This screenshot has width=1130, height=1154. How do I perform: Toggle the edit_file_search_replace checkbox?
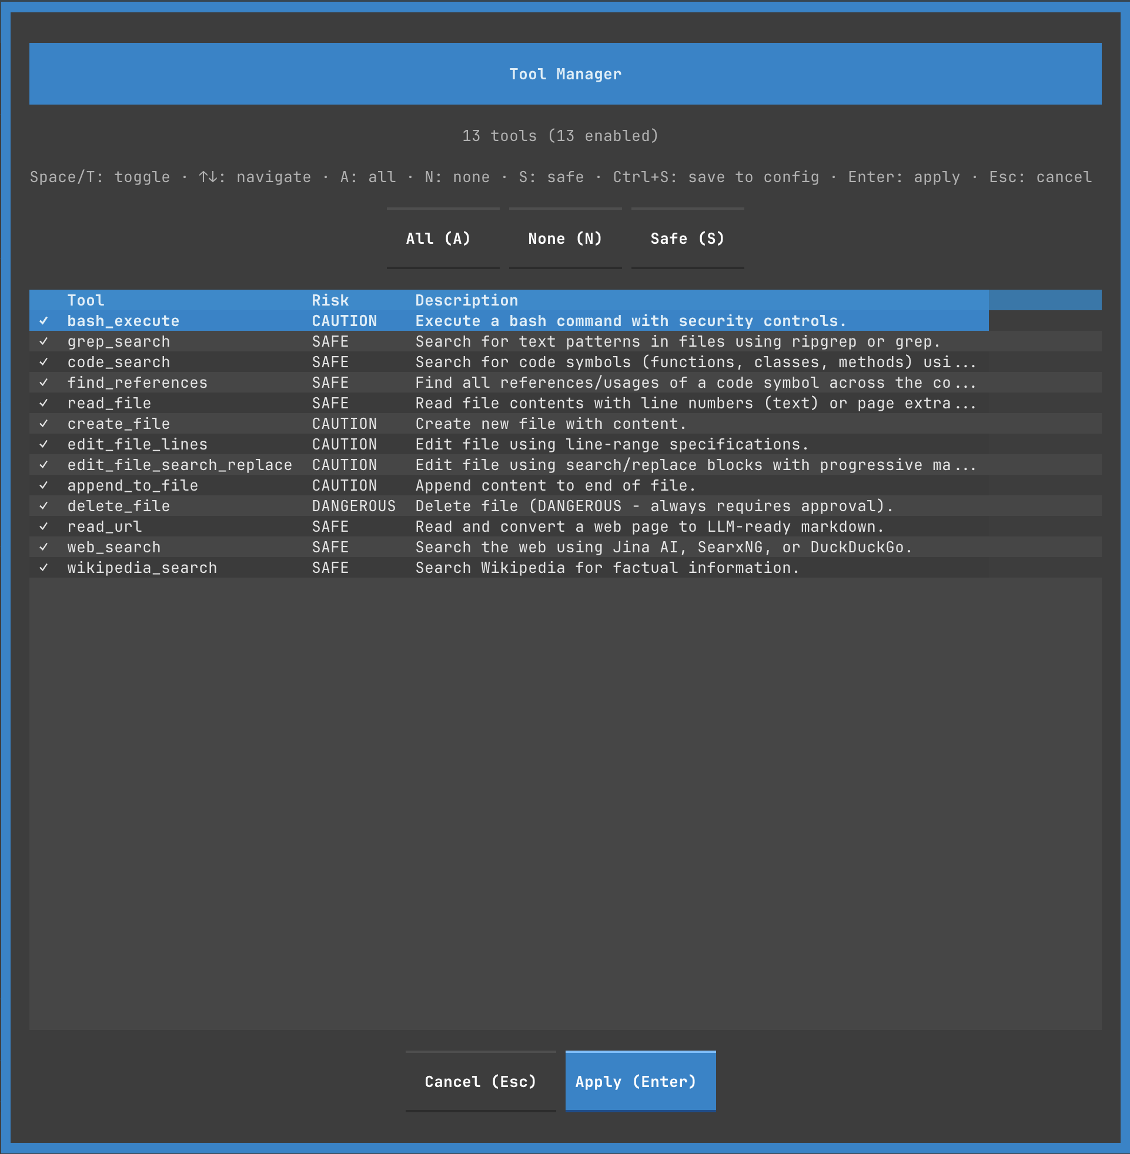pos(44,465)
